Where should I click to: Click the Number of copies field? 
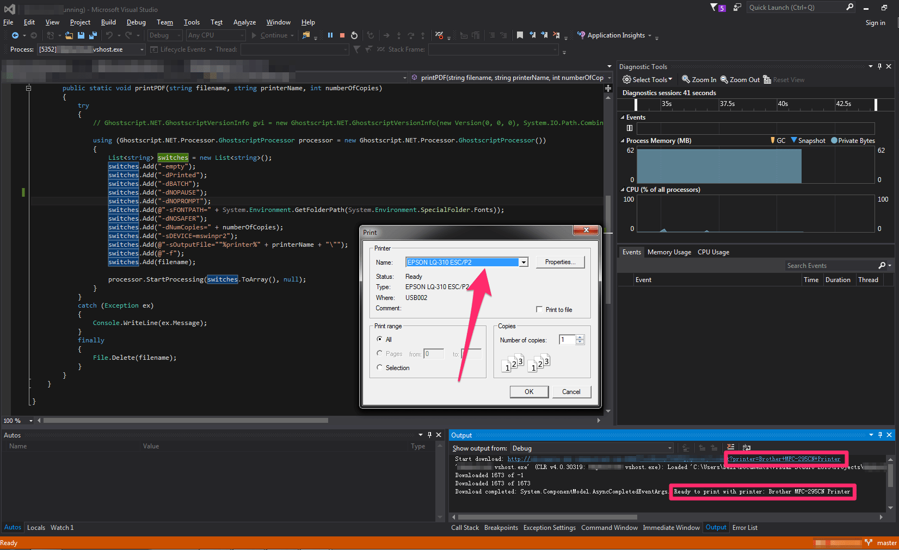(x=567, y=340)
